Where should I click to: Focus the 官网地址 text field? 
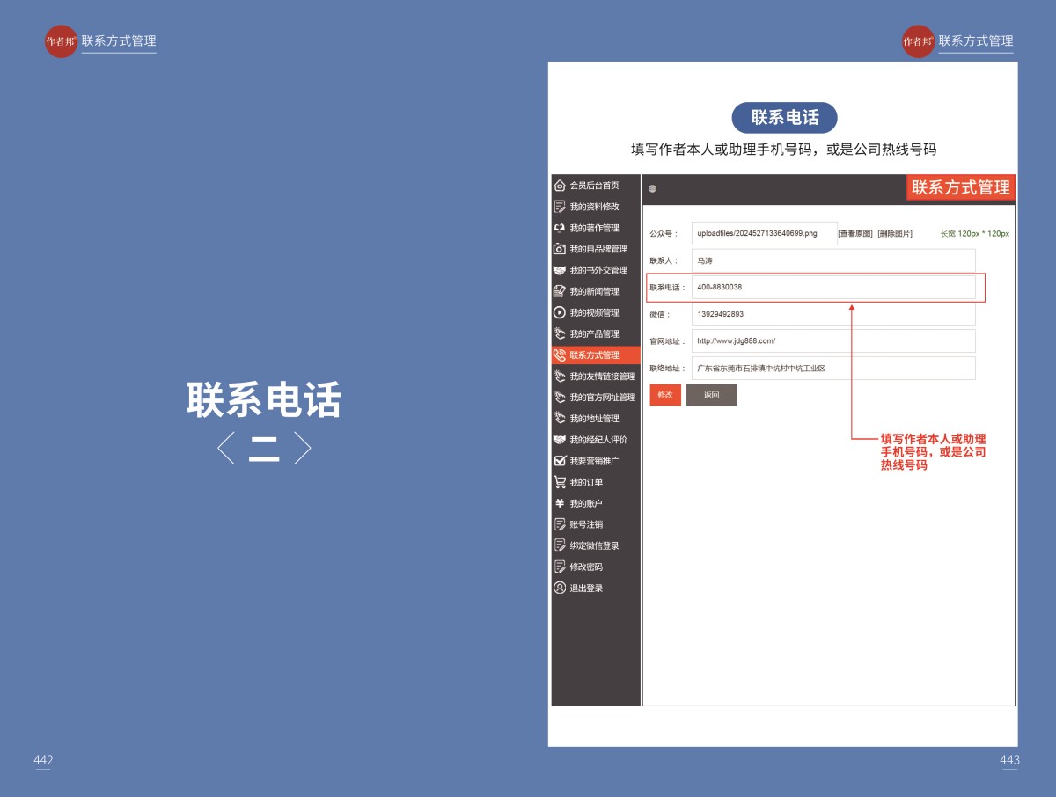pos(832,340)
